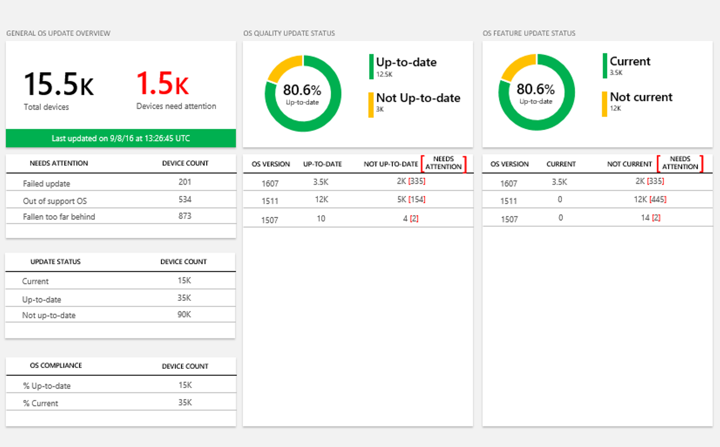The image size is (720, 447).
Task: Select the % Current compliance row
Action: click(x=120, y=402)
